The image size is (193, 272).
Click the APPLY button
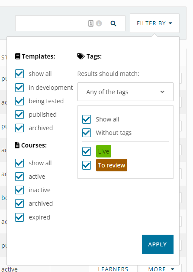click(x=158, y=244)
